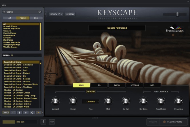Image resolution: width=190 pixels, height=127 pixels.
Task: Click the 00:00:00 capture timer
Action: [x=153, y=122]
